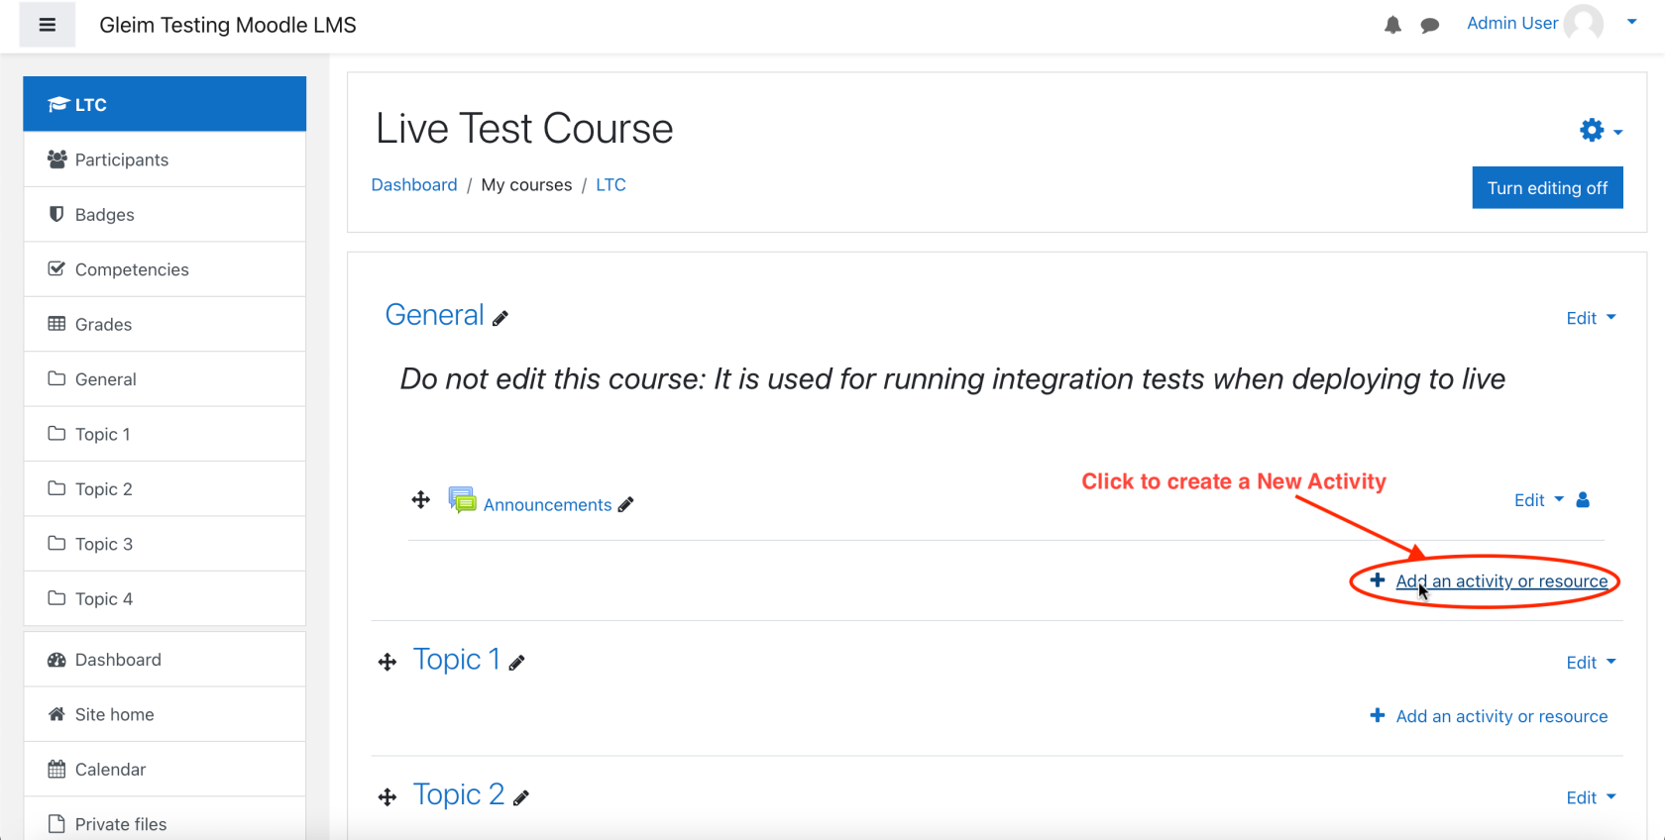Click the move handle next to Announcements

[421, 500]
